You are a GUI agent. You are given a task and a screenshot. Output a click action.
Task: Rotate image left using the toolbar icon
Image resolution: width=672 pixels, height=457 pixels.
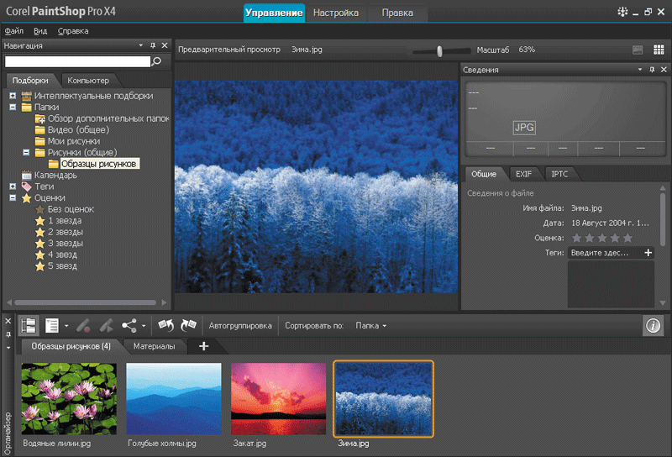(x=165, y=325)
